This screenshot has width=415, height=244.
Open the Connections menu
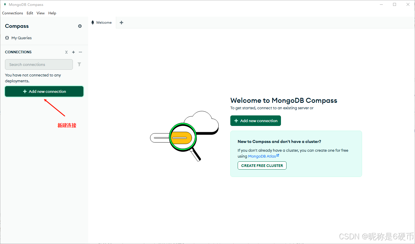(x=13, y=13)
